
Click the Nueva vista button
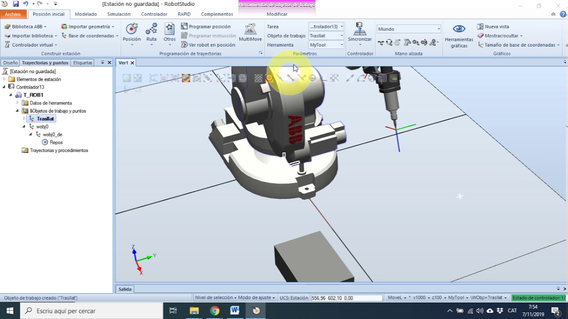493,27
